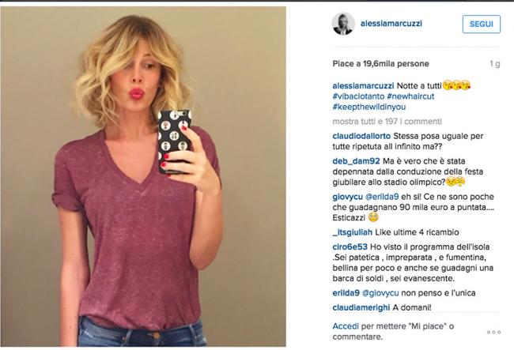
Task: Open erilda9 commenter profile
Action: click(346, 293)
